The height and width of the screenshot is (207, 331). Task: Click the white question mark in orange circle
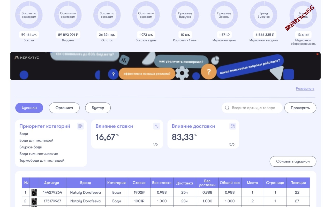(209, 71)
